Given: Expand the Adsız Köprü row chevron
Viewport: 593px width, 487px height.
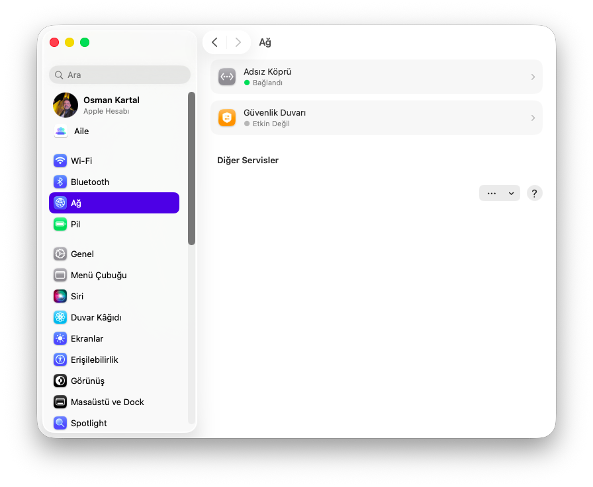Looking at the screenshot, I should [533, 77].
